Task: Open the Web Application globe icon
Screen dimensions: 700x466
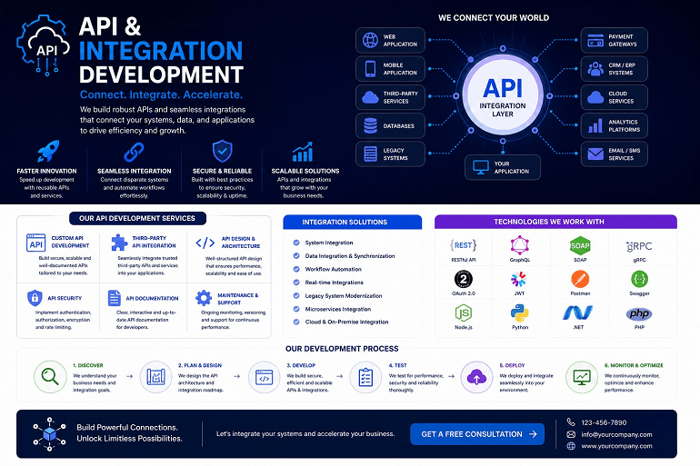Action: (371, 40)
